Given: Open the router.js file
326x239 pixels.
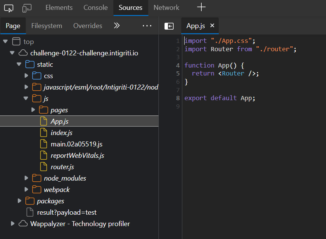Looking at the screenshot, I should click(62, 167).
